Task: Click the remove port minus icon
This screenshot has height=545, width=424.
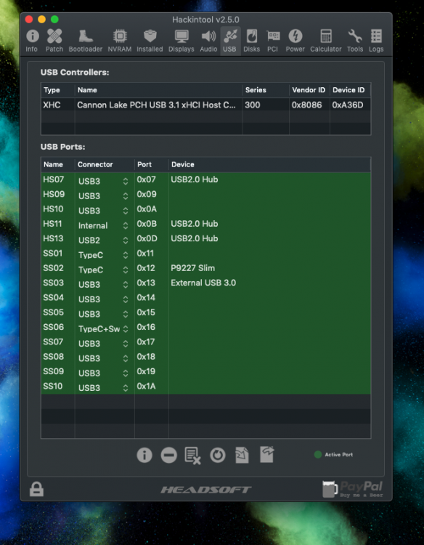Action: pyautogui.click(x=168, y=455)
